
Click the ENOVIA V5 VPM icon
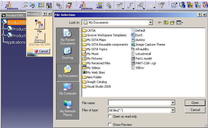[x=39, y=38]
